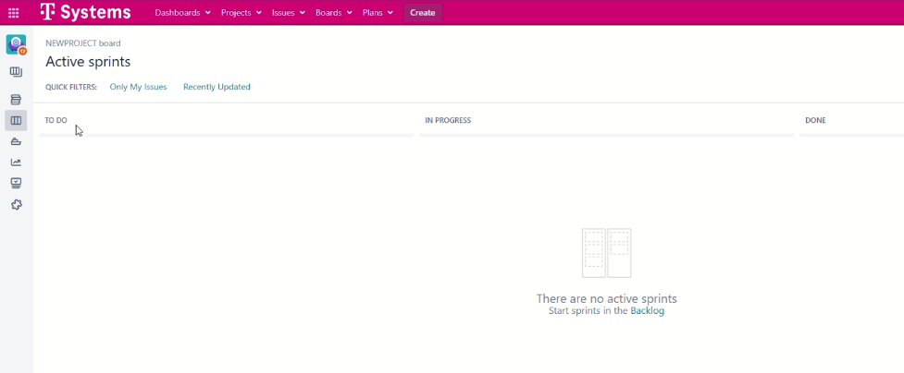Go to Backlog via sidebar icon

tap(16, 100)
